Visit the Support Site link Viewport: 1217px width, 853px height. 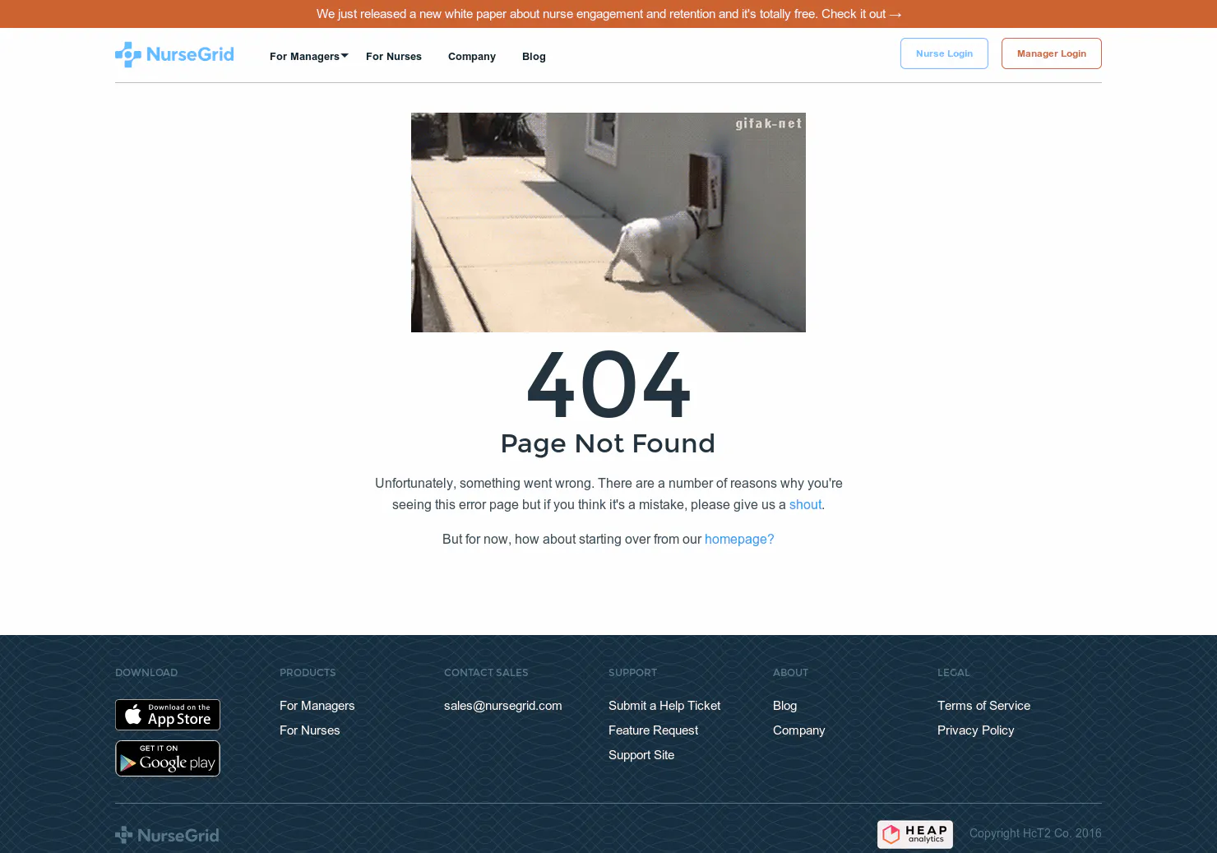click(x=641, y=755)
